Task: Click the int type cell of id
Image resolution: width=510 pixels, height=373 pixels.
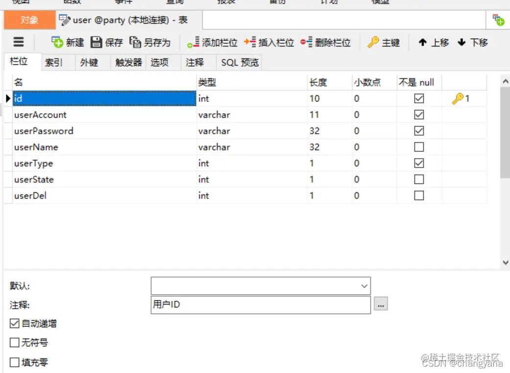Action: pos(252,99)
